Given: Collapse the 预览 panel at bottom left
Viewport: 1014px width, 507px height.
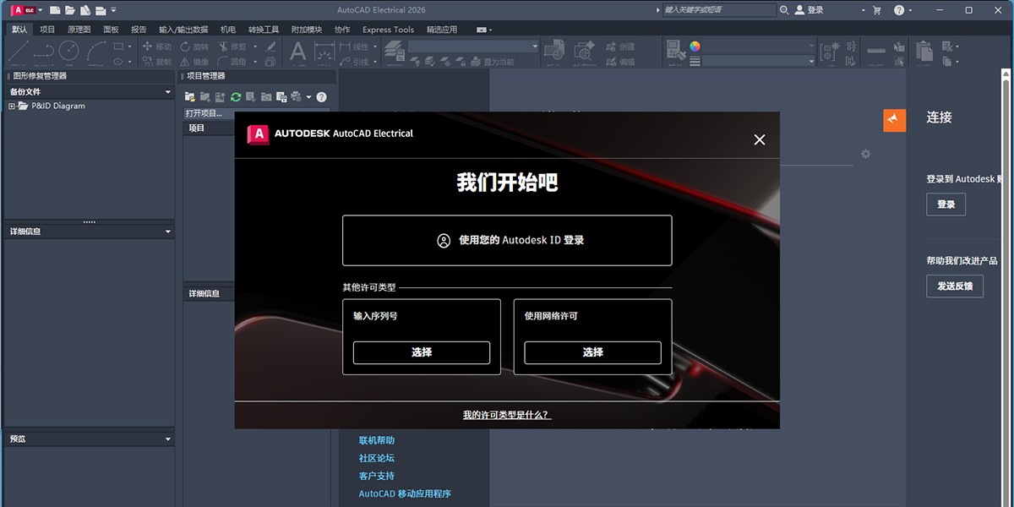Looking at the screenshot, I should 166,439.
